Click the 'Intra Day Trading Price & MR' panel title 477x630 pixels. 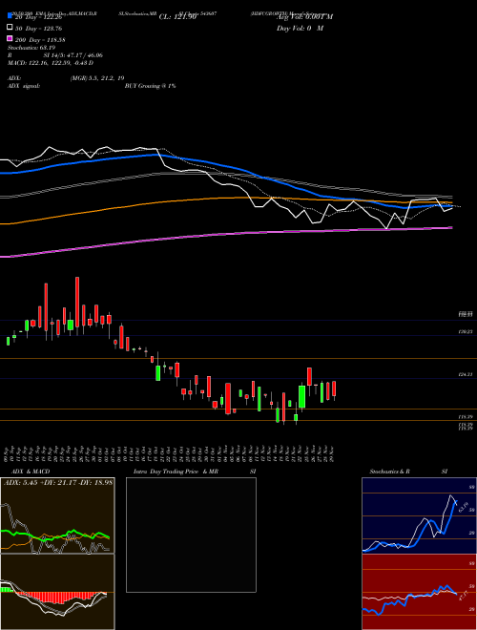(x=176, y=472)
